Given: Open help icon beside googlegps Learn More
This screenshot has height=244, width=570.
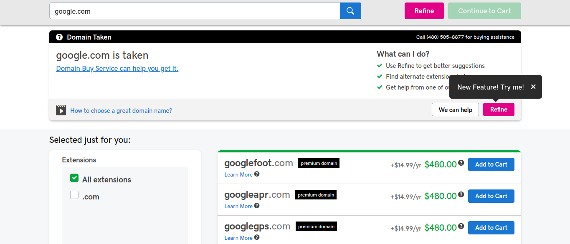Looking at the screenshot, I should click(x=257, y=237).
